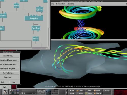Click the desktop pager workspace applet
This screenshot has height=95, width=127.
58,92
